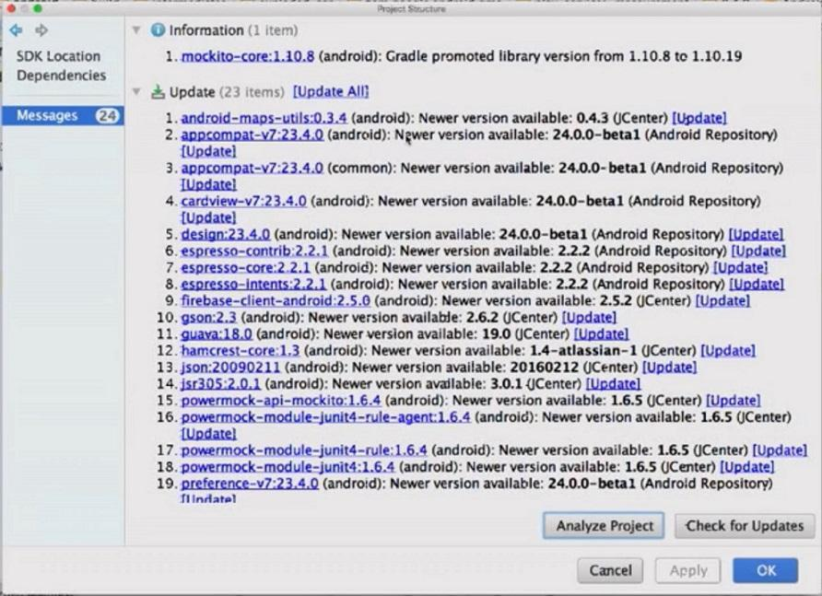Viewport: 822px width, 596px height.
Task: Click Update under powermock-module-junit4-rule-agent
Action: (x=208, y=434)
